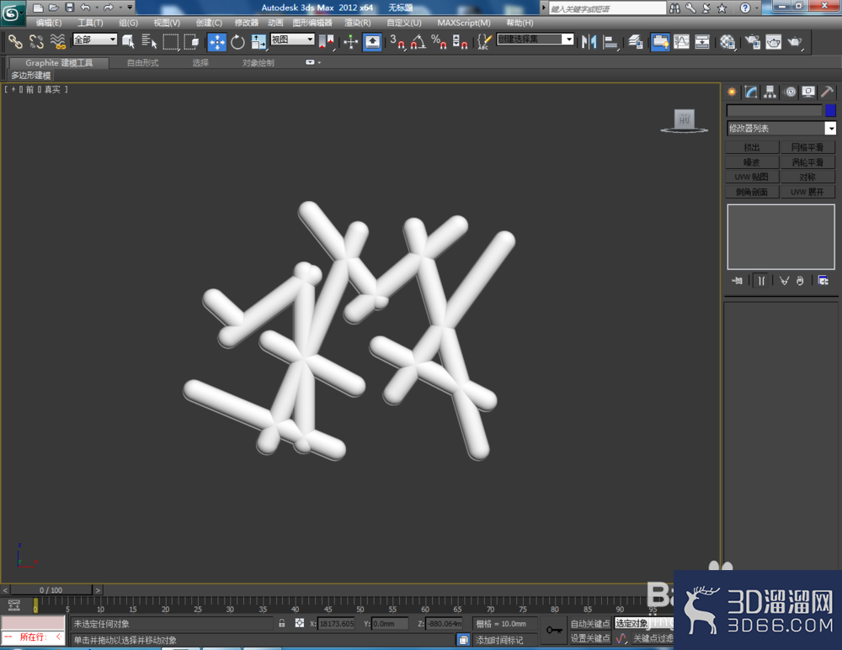This screenshot has height=650, width=842.
Task: Select the Select and Rotate tool
Action: 238,42
